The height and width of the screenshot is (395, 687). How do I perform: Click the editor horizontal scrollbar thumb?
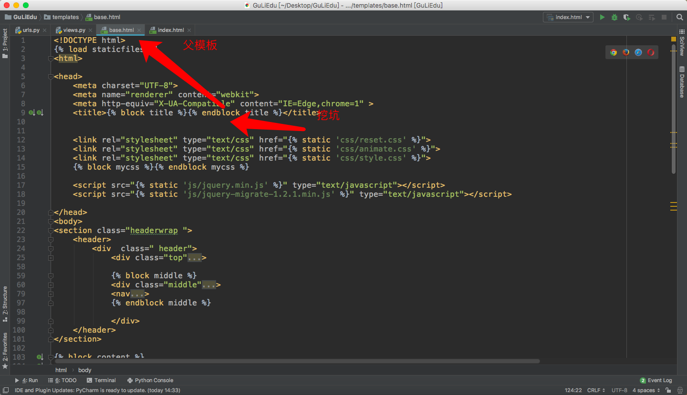(297, 362)
